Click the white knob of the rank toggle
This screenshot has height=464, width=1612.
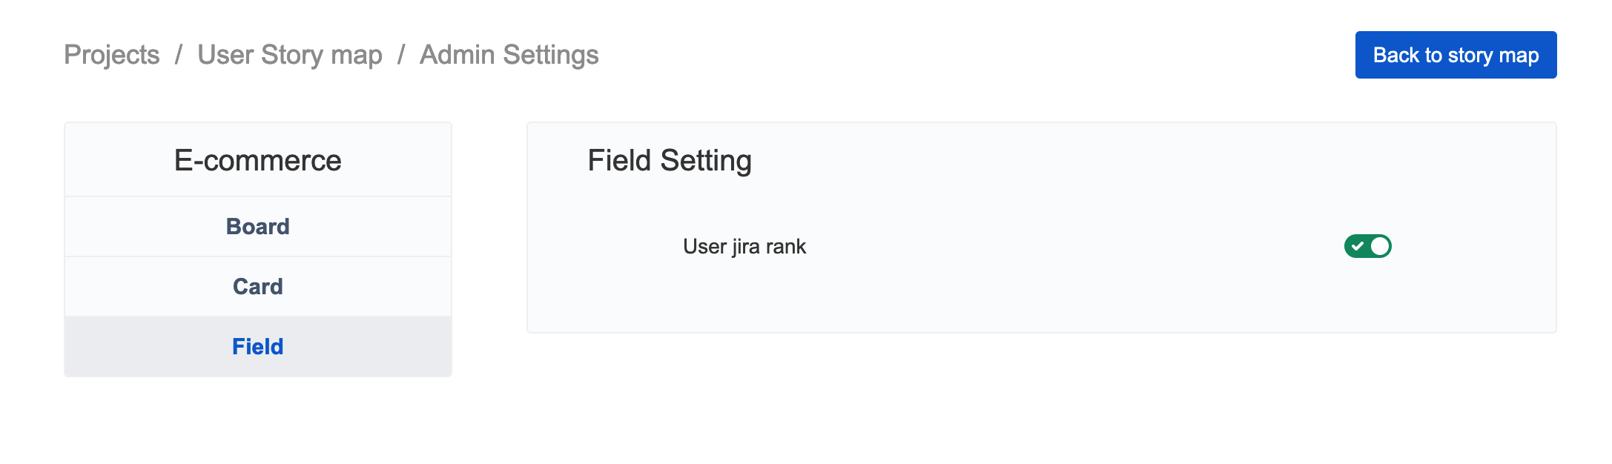(1379, 246)
